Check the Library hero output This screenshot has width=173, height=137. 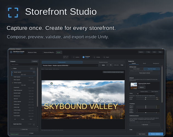pyautogui.click(x=13, y=104)
